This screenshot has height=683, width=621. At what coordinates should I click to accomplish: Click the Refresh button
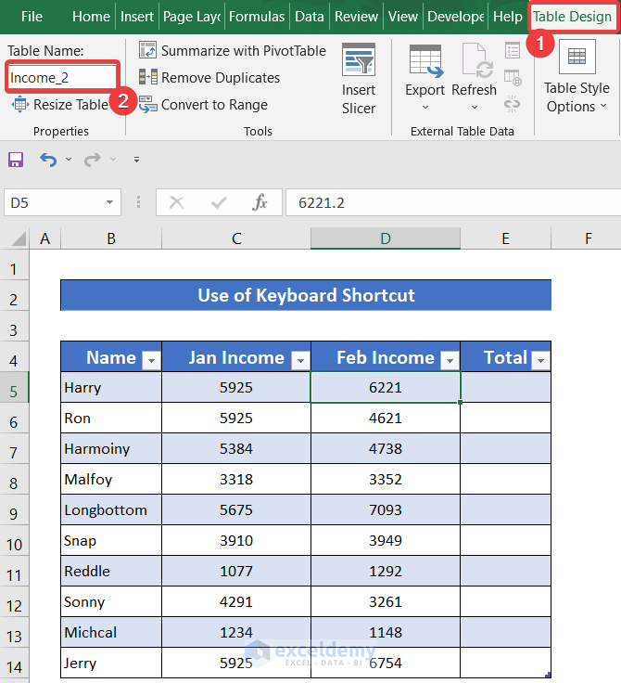pos(474,91)
